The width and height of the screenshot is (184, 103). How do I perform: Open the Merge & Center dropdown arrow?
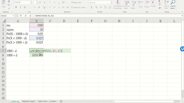pos(87,7)
